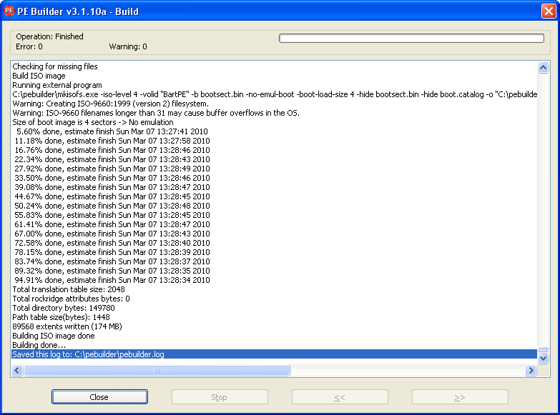Select 'Path table size(bytes): 1448' line
The image size is (560, 415).
tap(275, 317)
